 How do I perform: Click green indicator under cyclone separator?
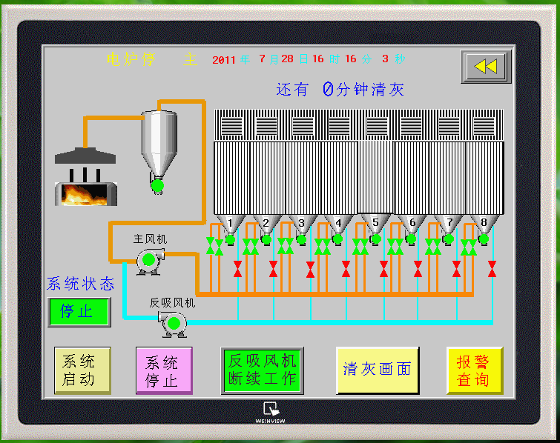pos(157,185)
